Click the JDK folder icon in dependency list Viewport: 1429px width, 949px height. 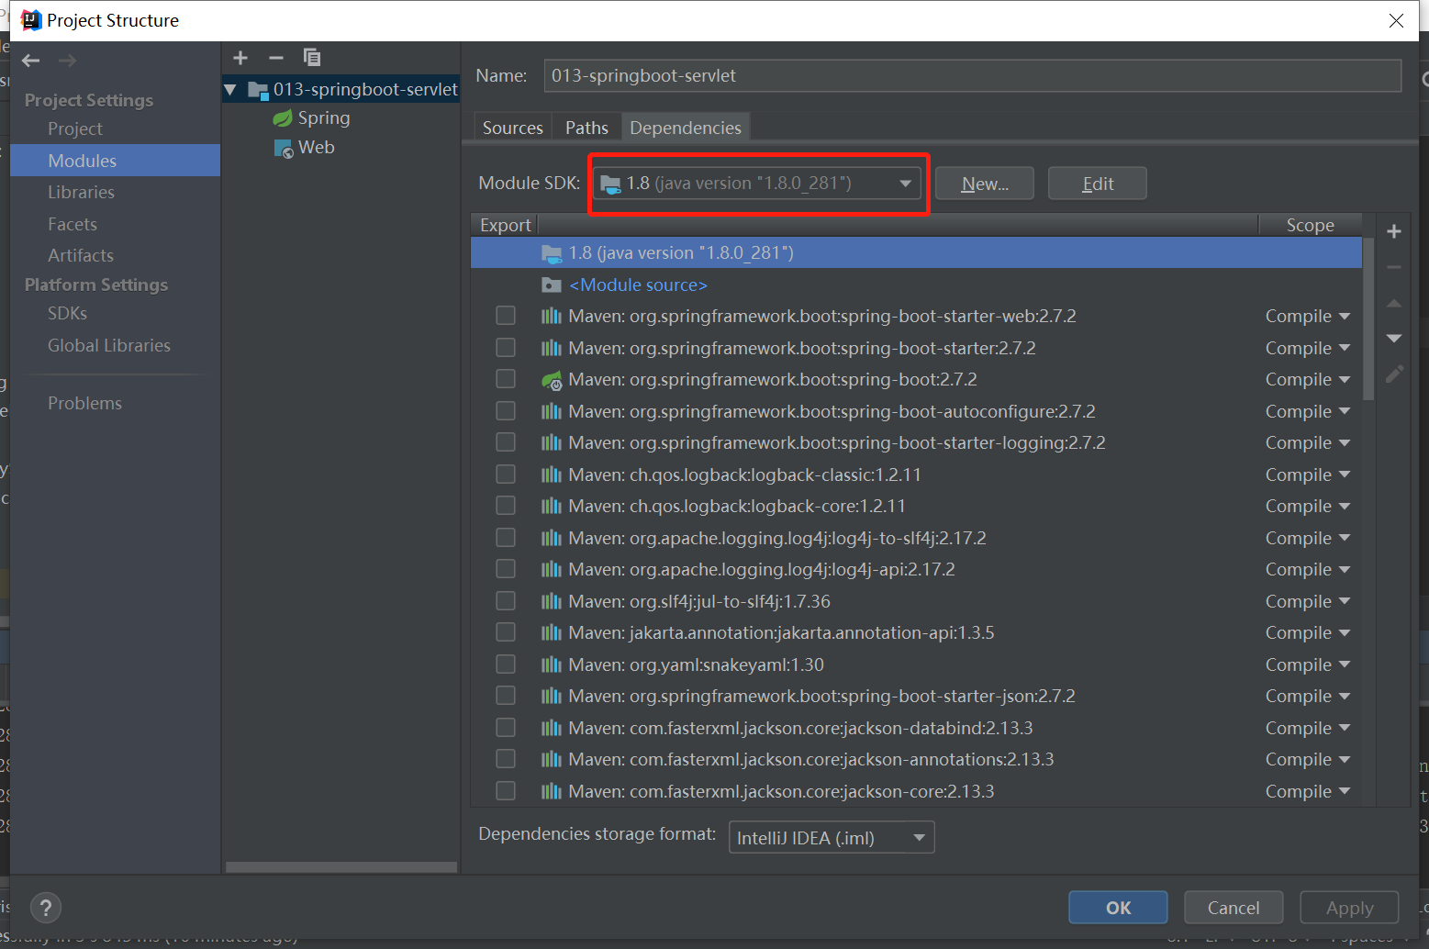point(552,253)
